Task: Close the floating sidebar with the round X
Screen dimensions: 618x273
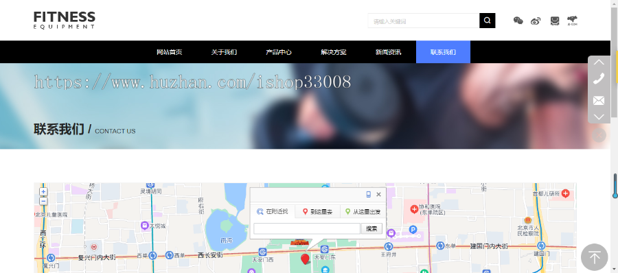Action: pos(599,135)
